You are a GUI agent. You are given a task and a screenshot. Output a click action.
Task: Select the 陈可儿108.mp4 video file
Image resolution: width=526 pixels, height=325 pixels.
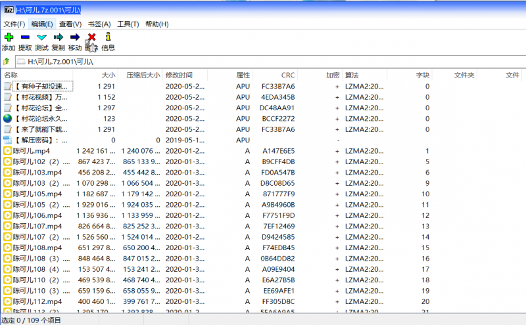pyautogui.click(x=37, y=248)
